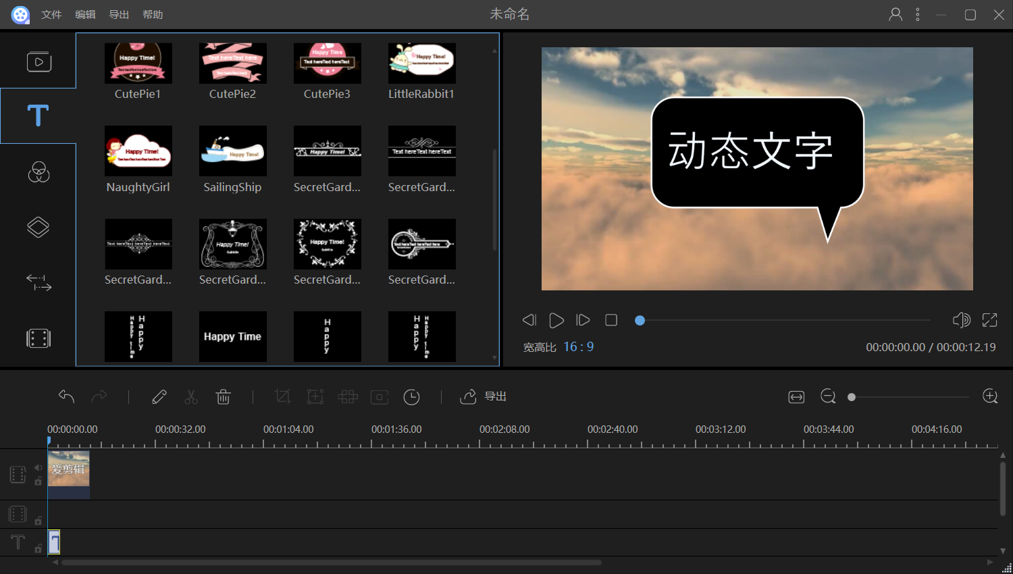
Task: Enter fullscreen preview
Action: click(x=989, y=320)
